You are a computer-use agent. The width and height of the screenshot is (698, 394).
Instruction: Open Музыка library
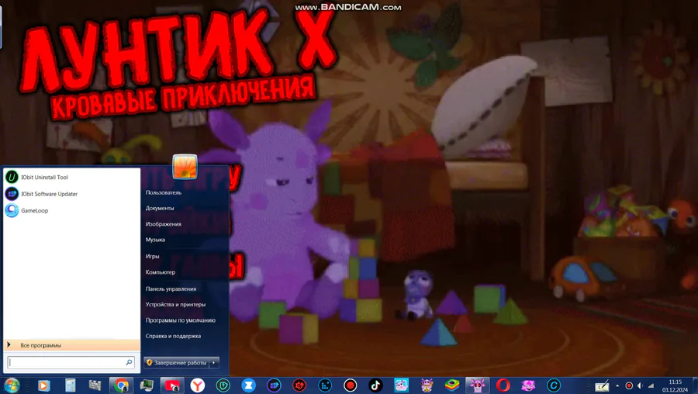(155, 240)
